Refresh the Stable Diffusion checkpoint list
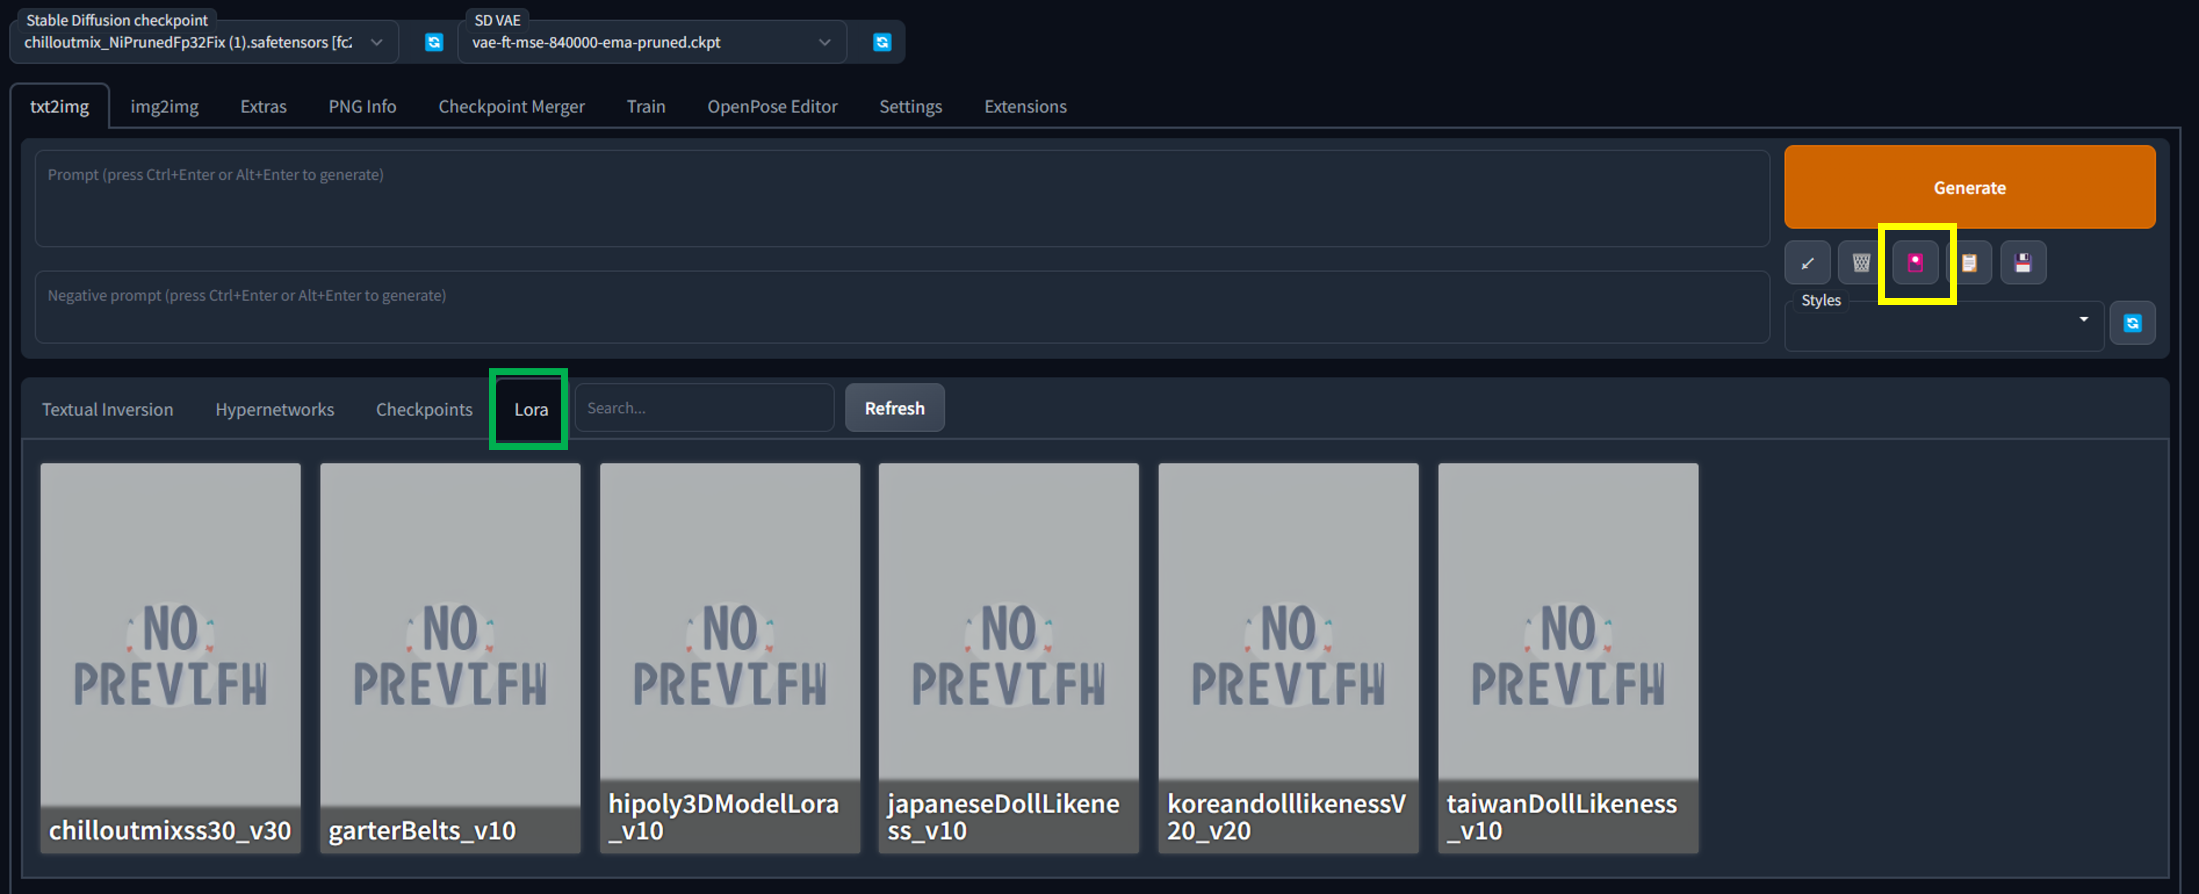The width and height of the screenshot is (2199, 894). pyautogui.click(x=434, y=42)
